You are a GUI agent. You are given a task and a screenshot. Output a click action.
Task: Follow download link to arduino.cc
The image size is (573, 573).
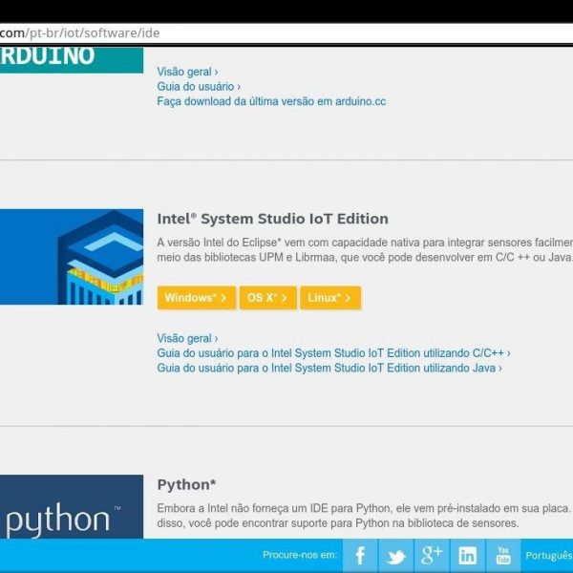click(x=271, y=101)
